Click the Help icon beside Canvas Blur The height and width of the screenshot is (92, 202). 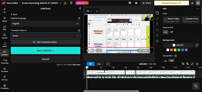coord(175,56)
